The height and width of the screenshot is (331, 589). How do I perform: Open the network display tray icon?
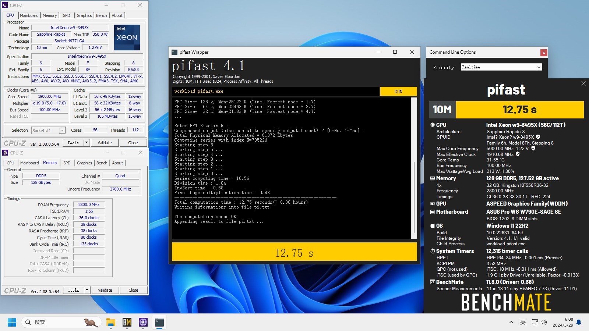click(x=535, y=323)
